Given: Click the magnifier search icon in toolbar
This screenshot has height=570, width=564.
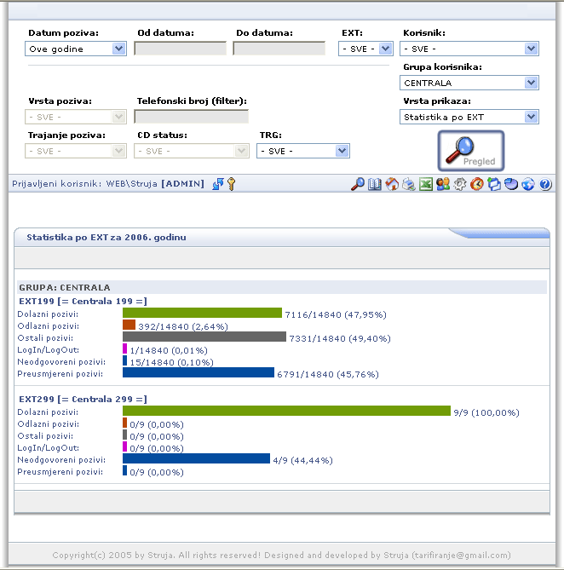Looking at the screenshot, I should click(x=358, y=184).
